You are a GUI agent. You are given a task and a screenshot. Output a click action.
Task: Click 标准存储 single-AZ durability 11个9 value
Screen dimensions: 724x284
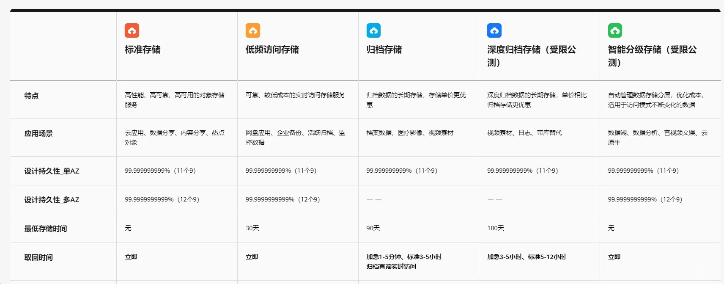pyautogui.click(x=160, y=171)
